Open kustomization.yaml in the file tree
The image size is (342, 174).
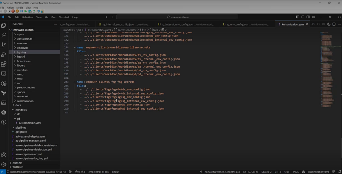[29, 123]
